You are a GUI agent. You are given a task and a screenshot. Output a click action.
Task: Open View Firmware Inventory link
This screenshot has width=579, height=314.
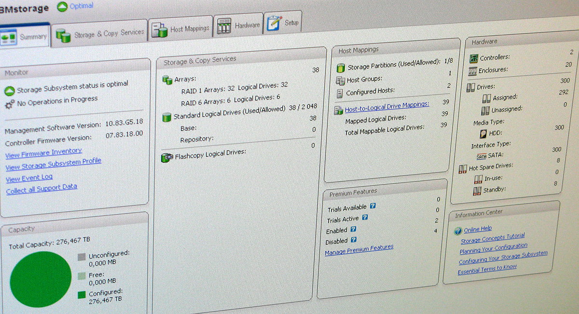pos(43,152)
